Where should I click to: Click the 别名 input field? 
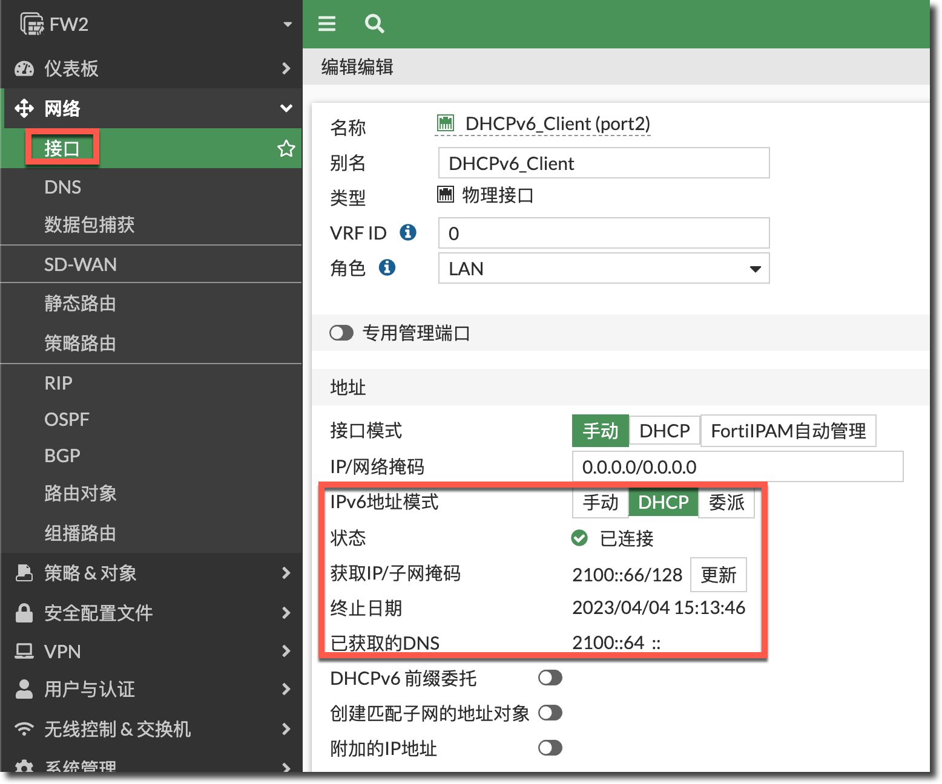(604, 163)
